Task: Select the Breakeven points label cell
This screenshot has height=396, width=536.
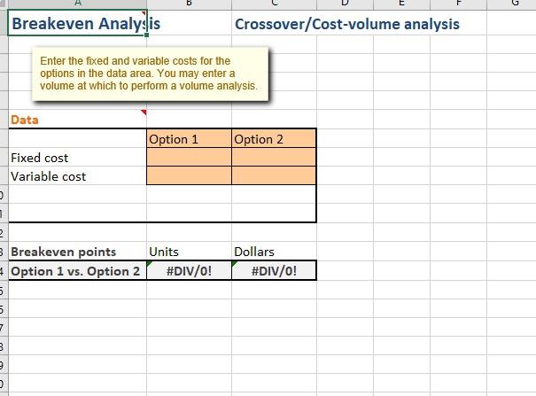Action: coord(78,252)
